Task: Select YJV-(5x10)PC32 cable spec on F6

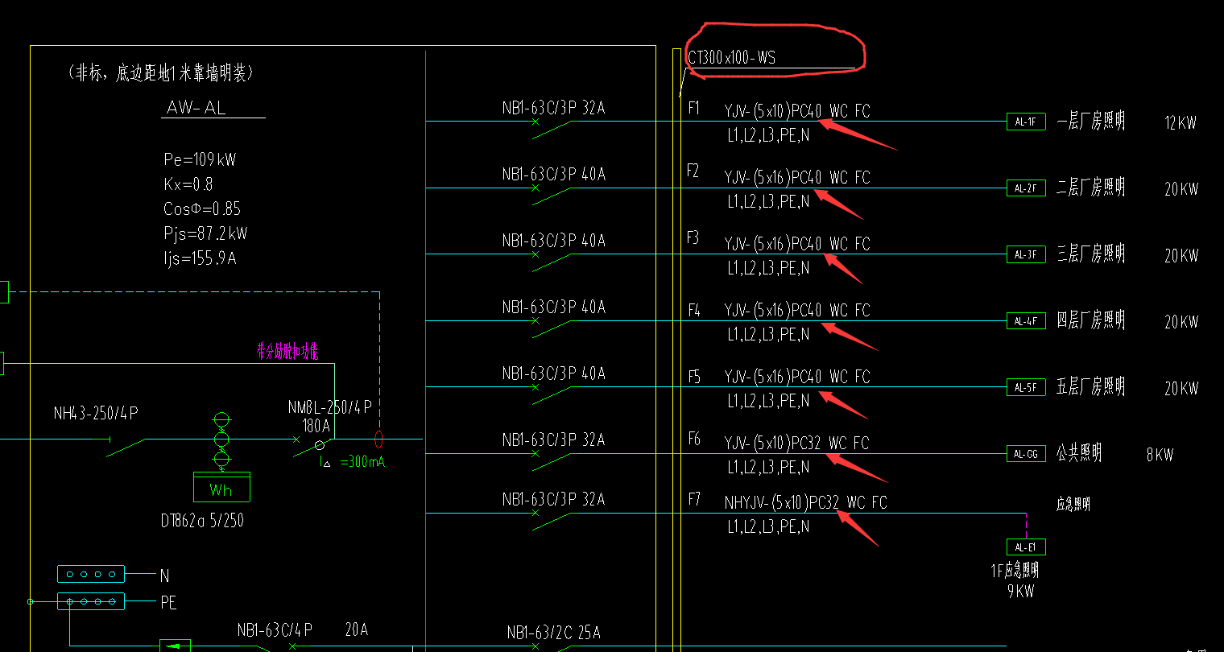Action: click(x=773, y=444)
